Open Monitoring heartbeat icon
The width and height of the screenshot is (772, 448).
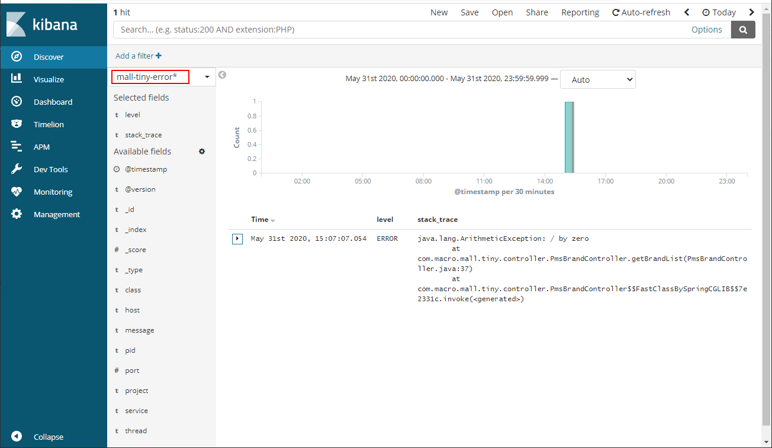17,192
